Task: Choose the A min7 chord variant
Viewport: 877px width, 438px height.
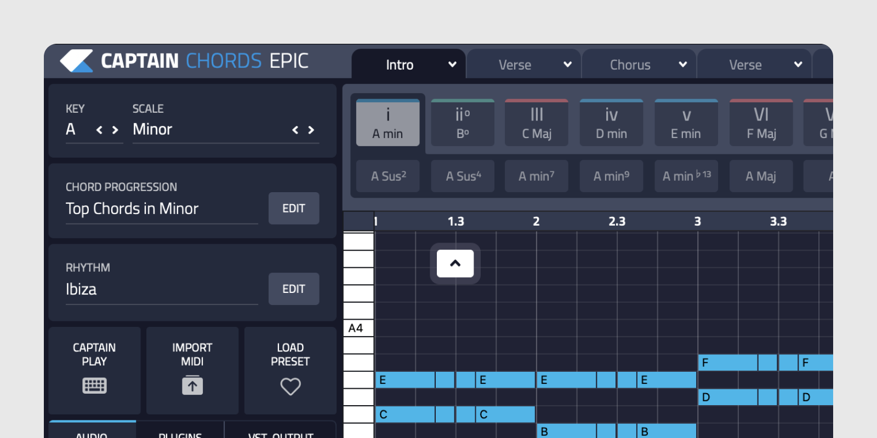Action: coord(537,176)
